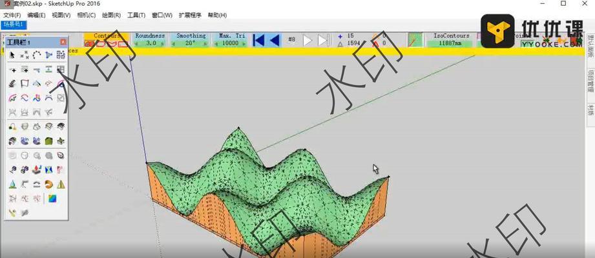Image resolution: width=595 pixels, height=258 pixels.
Task: Open the 编辑(E) menu
Action: tap(36, 15)
